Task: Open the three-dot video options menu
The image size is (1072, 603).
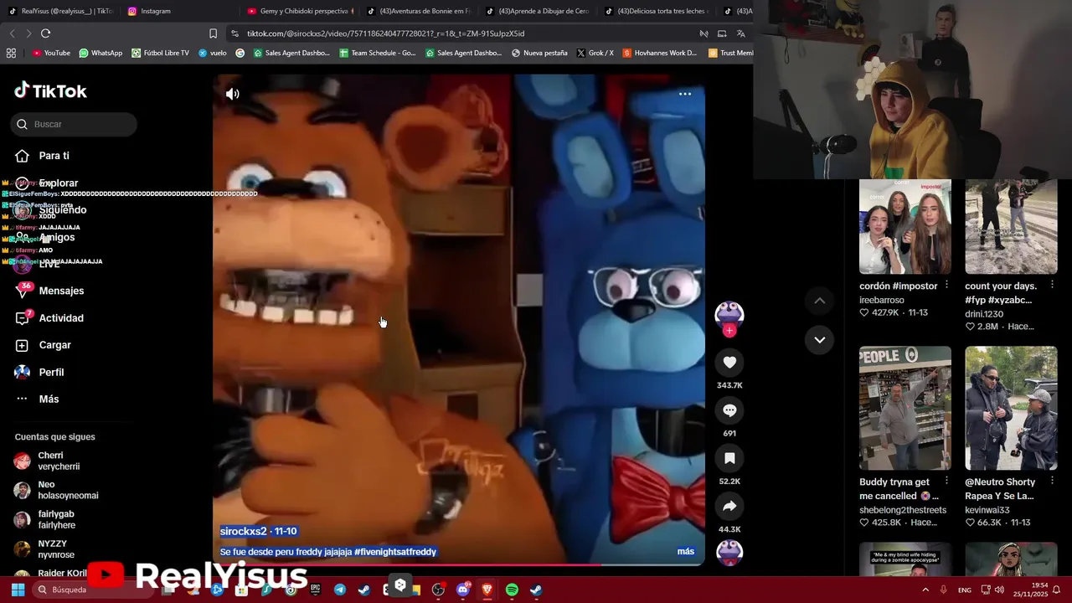Action: click(x=685, y=94)
